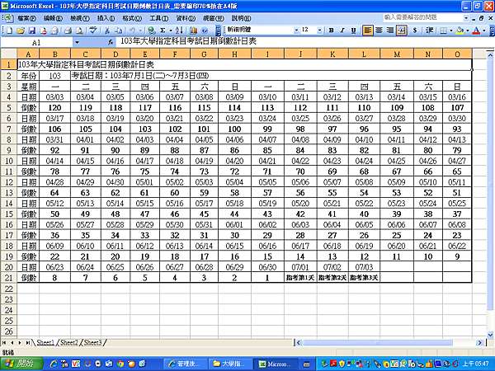
Task: Click the folder window taskbar button
Action: click(x=231, y=364)
